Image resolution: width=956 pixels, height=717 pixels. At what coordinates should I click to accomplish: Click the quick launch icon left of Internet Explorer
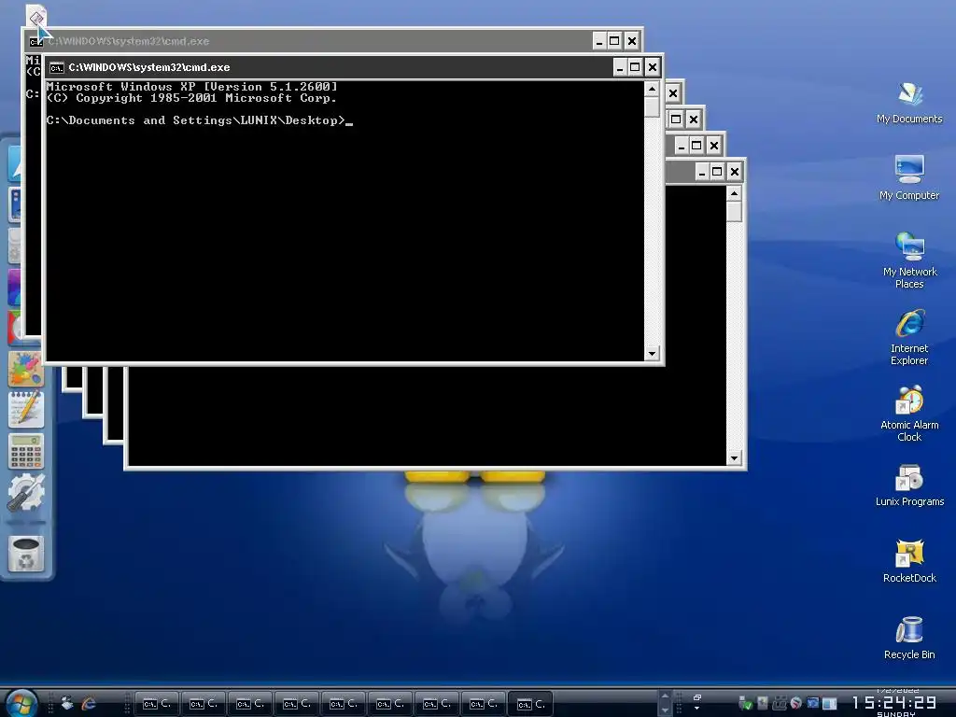pos(67,704)
